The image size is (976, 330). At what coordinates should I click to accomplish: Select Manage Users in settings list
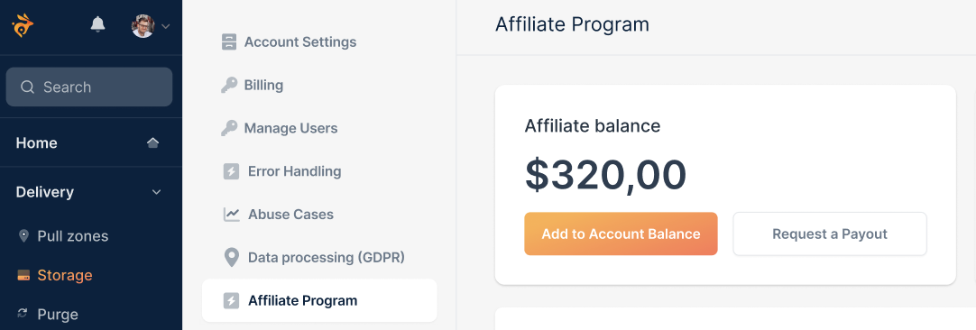[280, 128]
